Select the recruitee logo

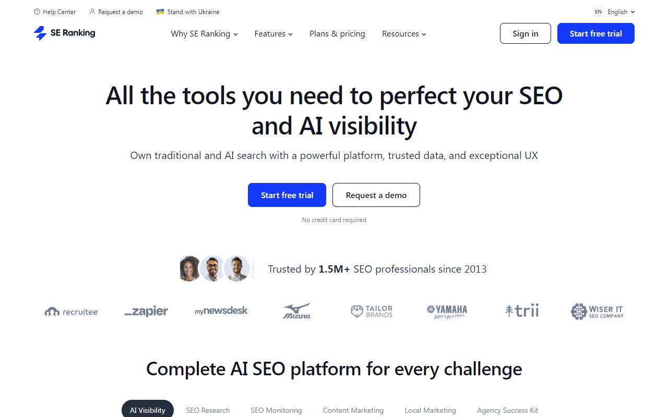point(71,311)
